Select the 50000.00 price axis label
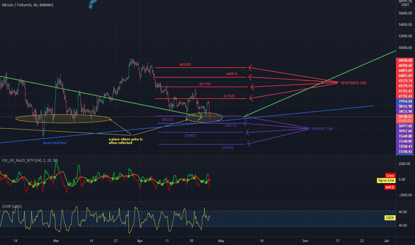This screenshot has height=245, width=415. pos(405,48)
